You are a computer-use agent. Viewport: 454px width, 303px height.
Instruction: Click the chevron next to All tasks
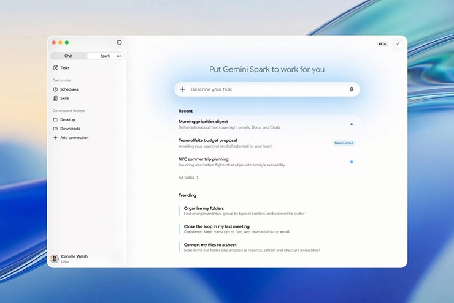coord(198,178)
